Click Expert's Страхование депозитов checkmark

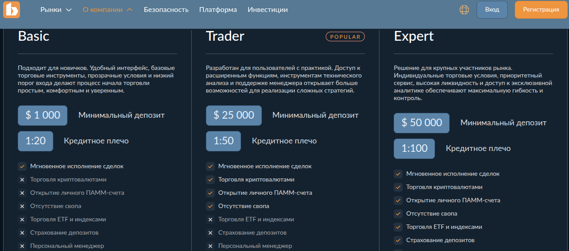tap(399, 240)
